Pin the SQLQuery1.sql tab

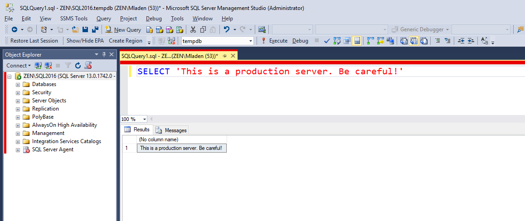pos(225,56)
